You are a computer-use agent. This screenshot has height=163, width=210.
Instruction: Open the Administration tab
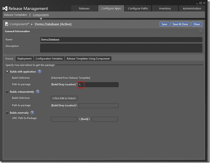pos(192,9)
